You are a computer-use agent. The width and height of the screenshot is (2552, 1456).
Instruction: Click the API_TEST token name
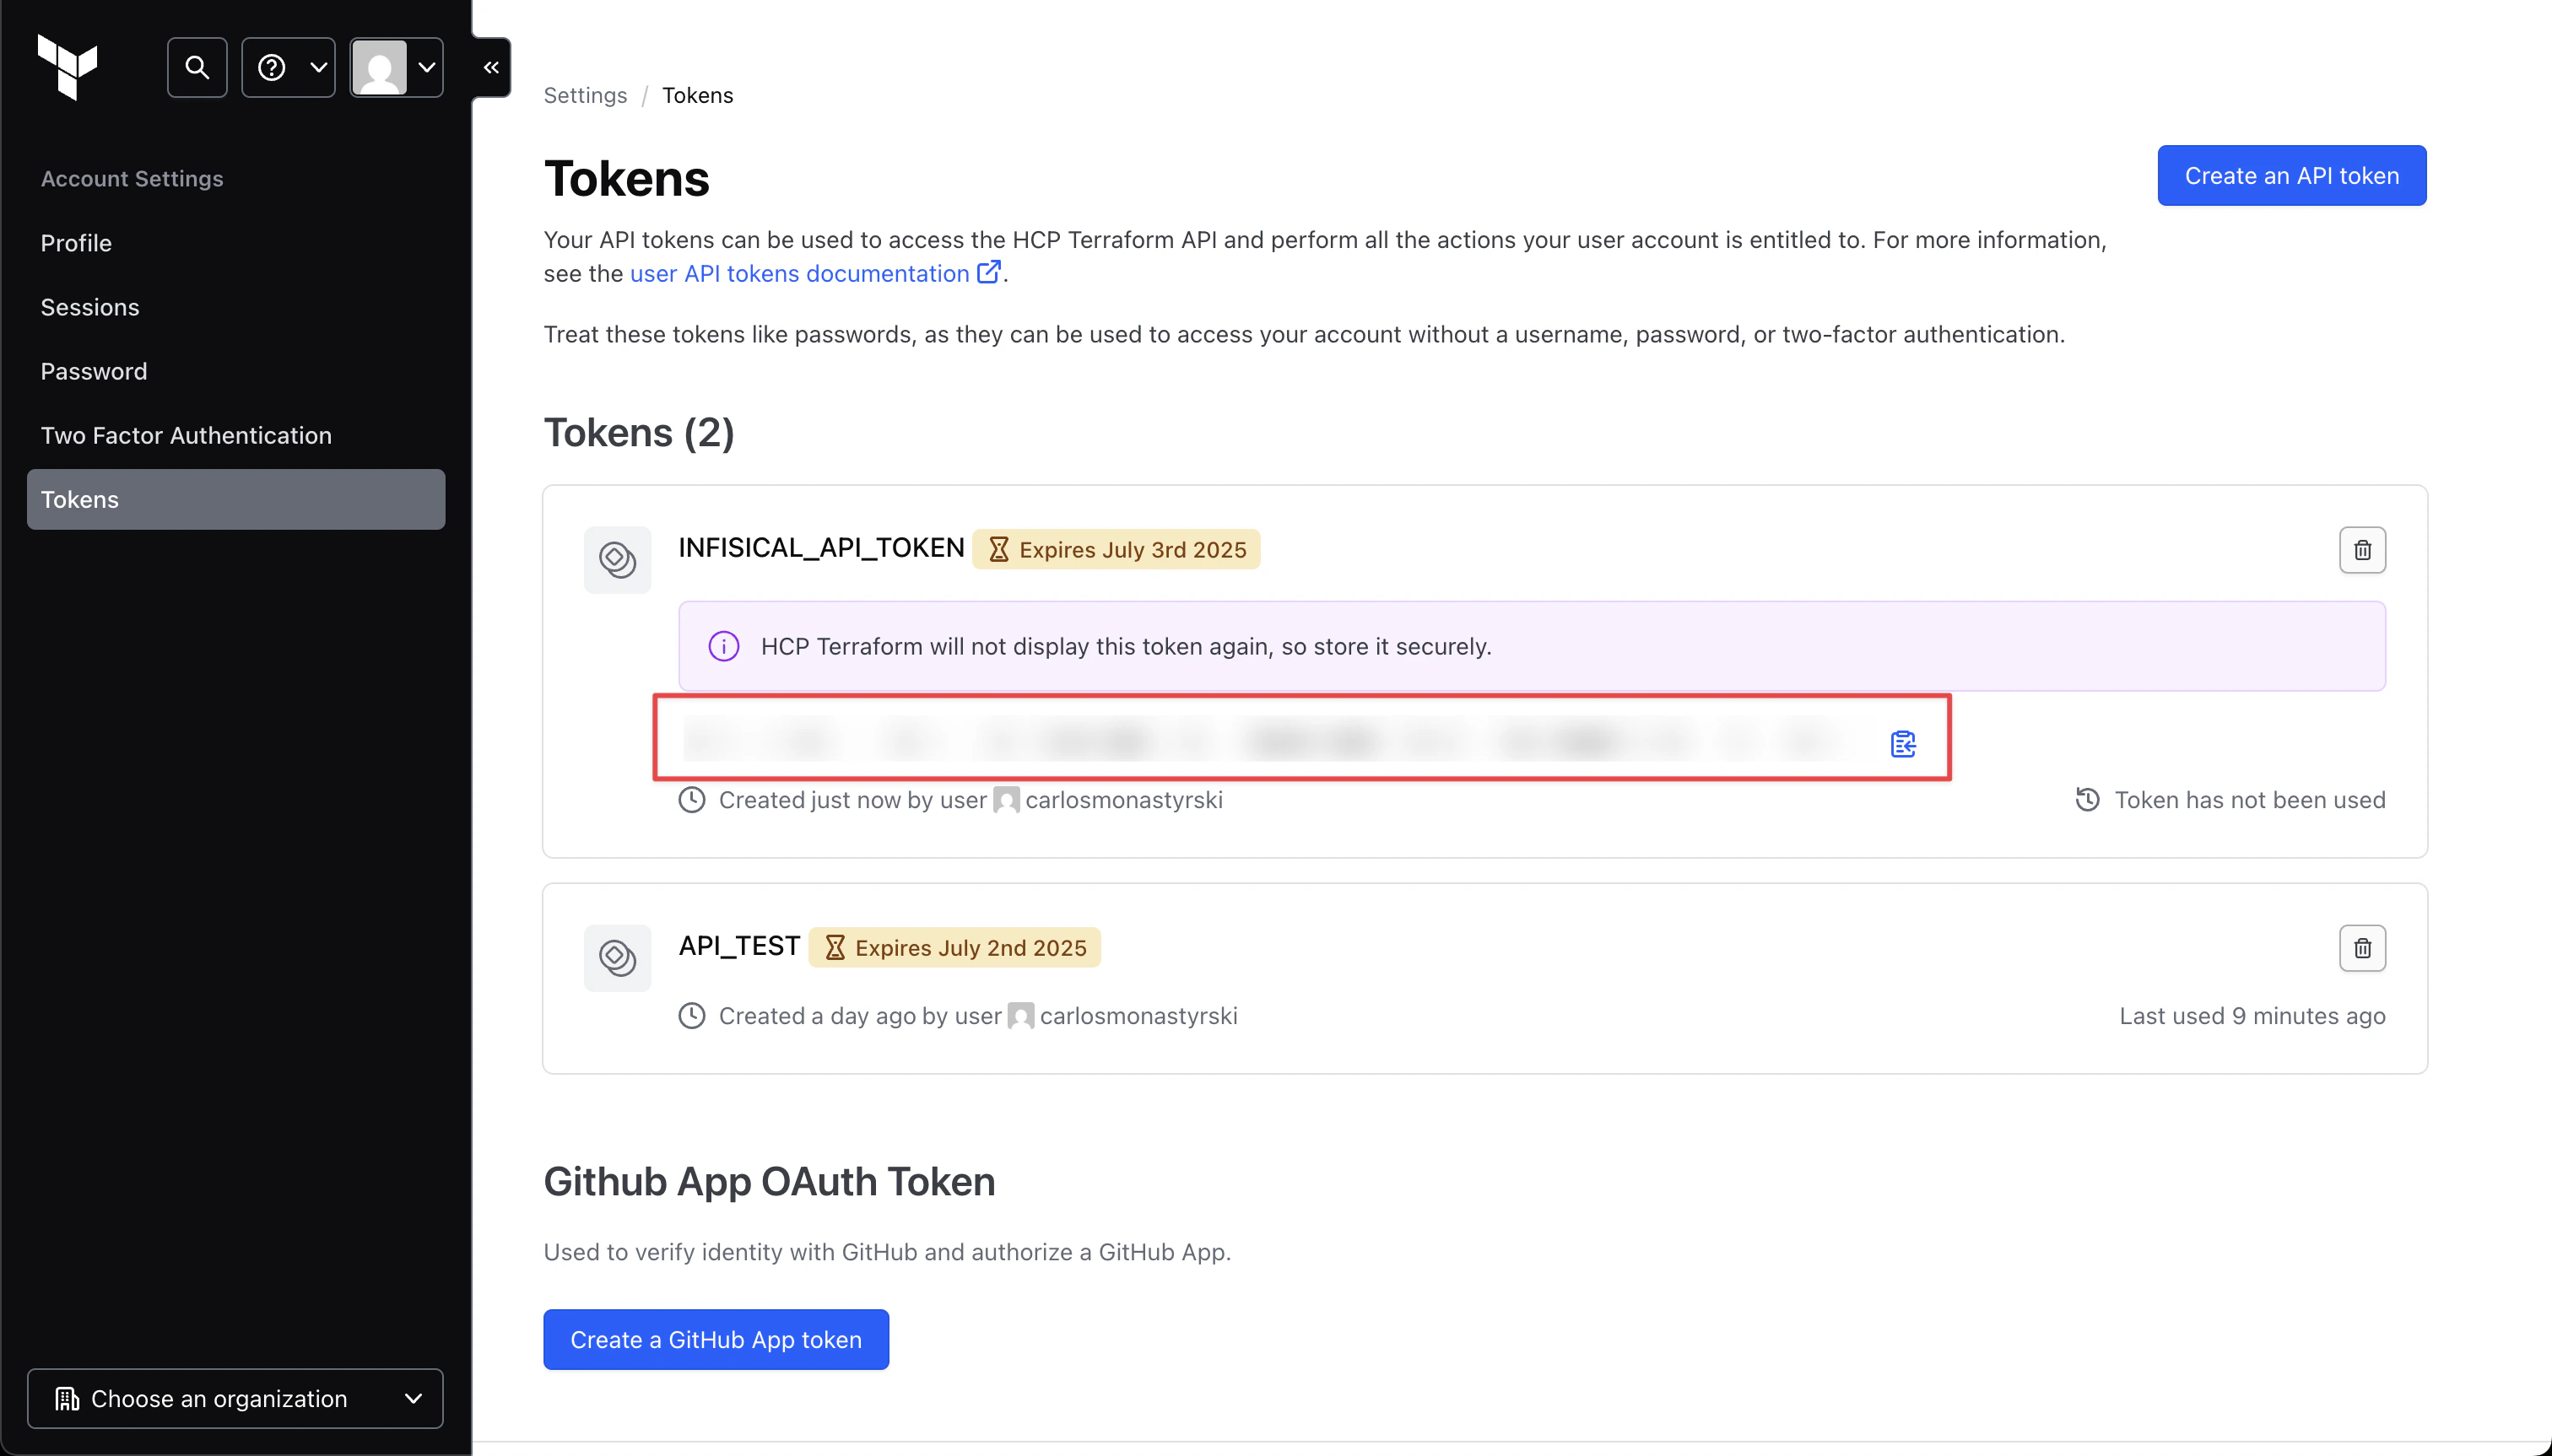pos(739,946)
